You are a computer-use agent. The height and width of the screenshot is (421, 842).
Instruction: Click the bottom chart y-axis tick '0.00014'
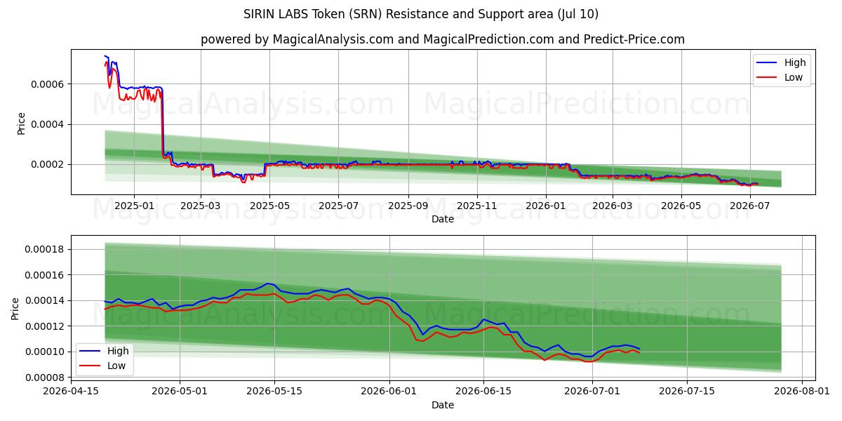click(44, 300)
